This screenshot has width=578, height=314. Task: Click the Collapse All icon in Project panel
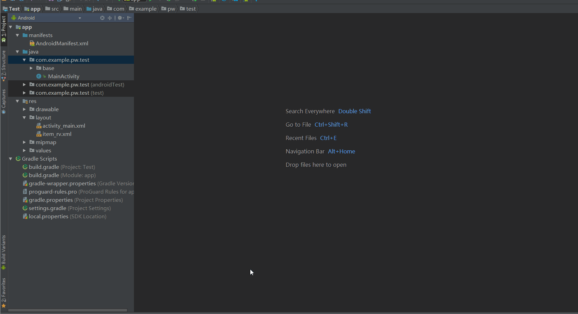pyautogui.click(x=110, y=18)
